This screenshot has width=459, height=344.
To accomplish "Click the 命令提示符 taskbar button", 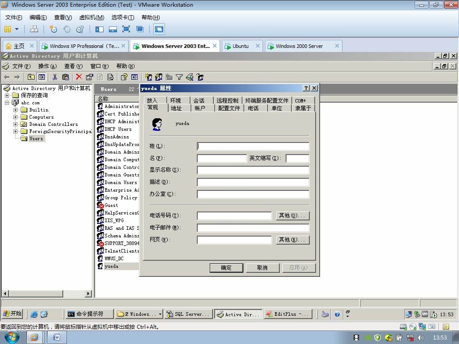I will [89, 314].
